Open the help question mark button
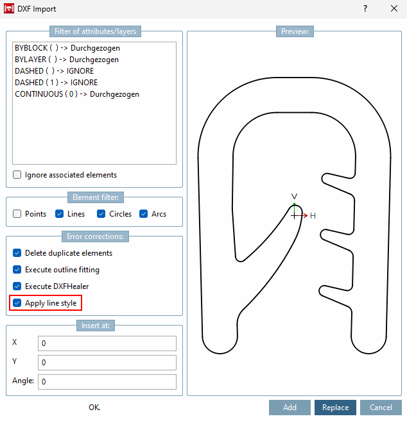The width and height of the screenshot is (407, 421). click(x=365, y=8)
